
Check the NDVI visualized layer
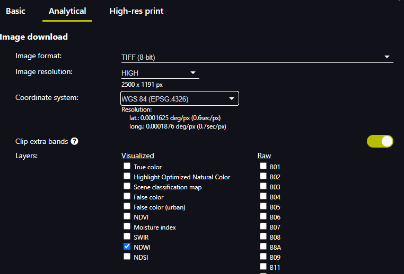tap(127, 216)
